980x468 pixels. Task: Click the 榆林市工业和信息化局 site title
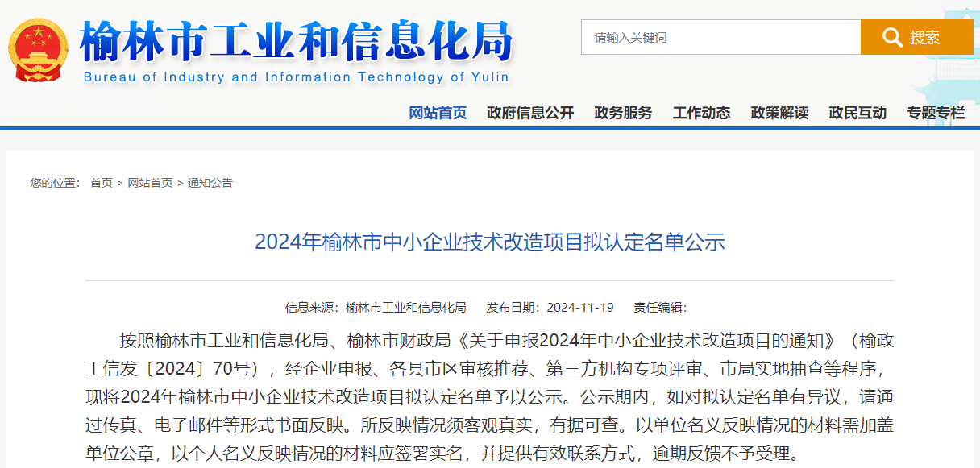pos(297,40)
